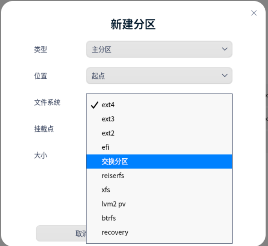Viewport: 268px width, 246px height.
Task: Close the 新建分区 dialog with the X
Action: (x=254, y=13)
